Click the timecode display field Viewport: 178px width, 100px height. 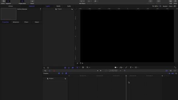pyautogui.click(x=111, y=71)
